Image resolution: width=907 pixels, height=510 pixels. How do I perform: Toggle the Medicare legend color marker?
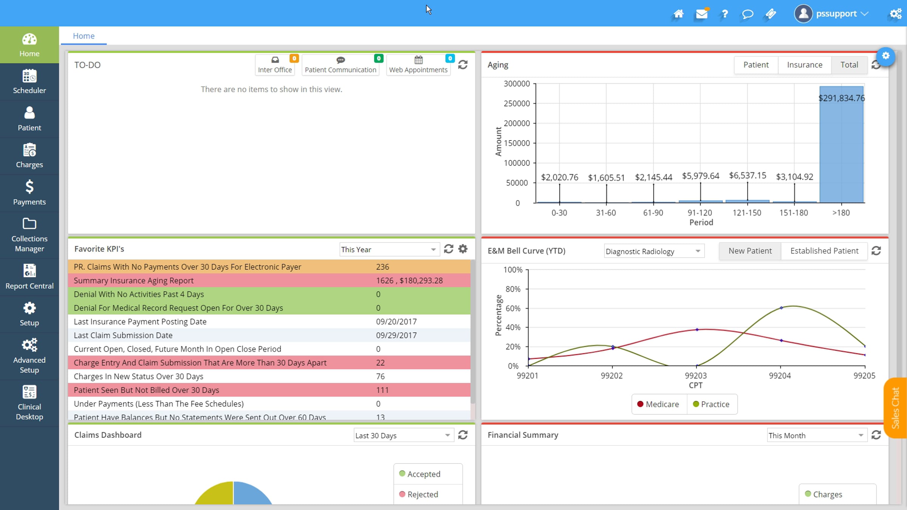(x=640, y=404)
